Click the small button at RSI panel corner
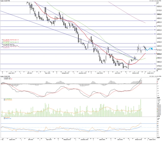163x141 pixels. pyautogui.click(x=158, y=138)
